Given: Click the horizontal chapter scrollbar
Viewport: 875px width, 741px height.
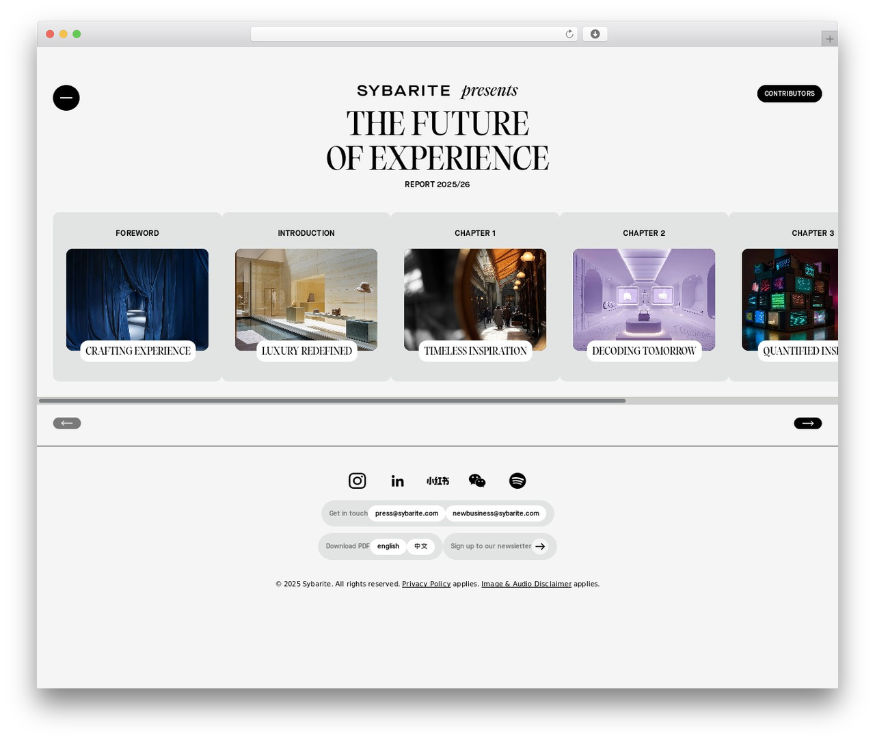Looking at the screenshot, I should click(x=332, y=401).
